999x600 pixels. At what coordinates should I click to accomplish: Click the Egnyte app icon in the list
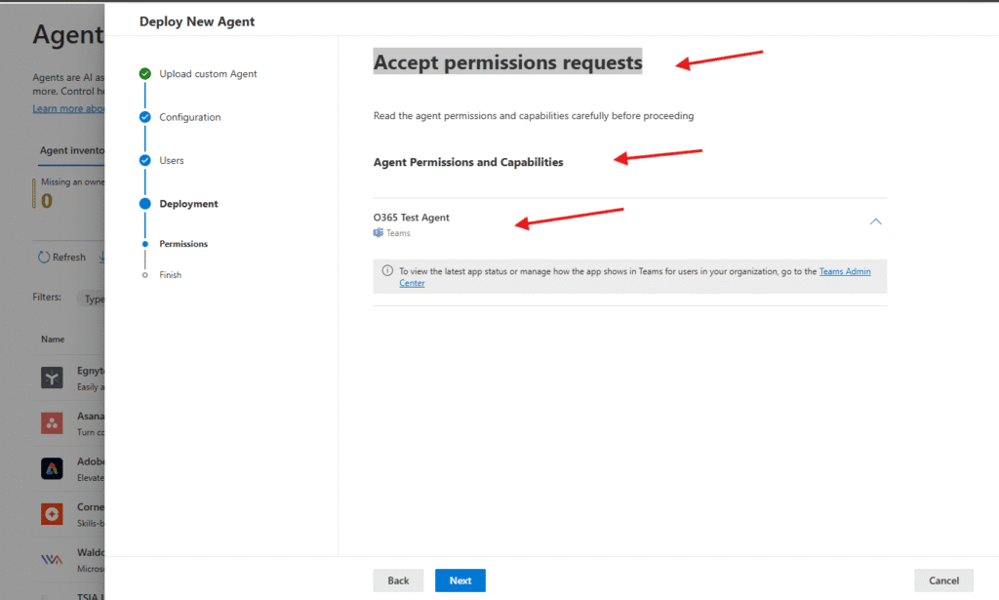point(52,378)
